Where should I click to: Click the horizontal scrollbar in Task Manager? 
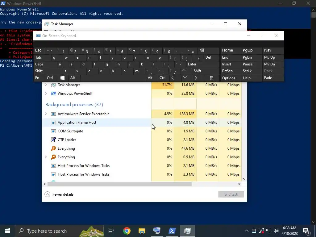pyautogui.click(x=119, y=184)
